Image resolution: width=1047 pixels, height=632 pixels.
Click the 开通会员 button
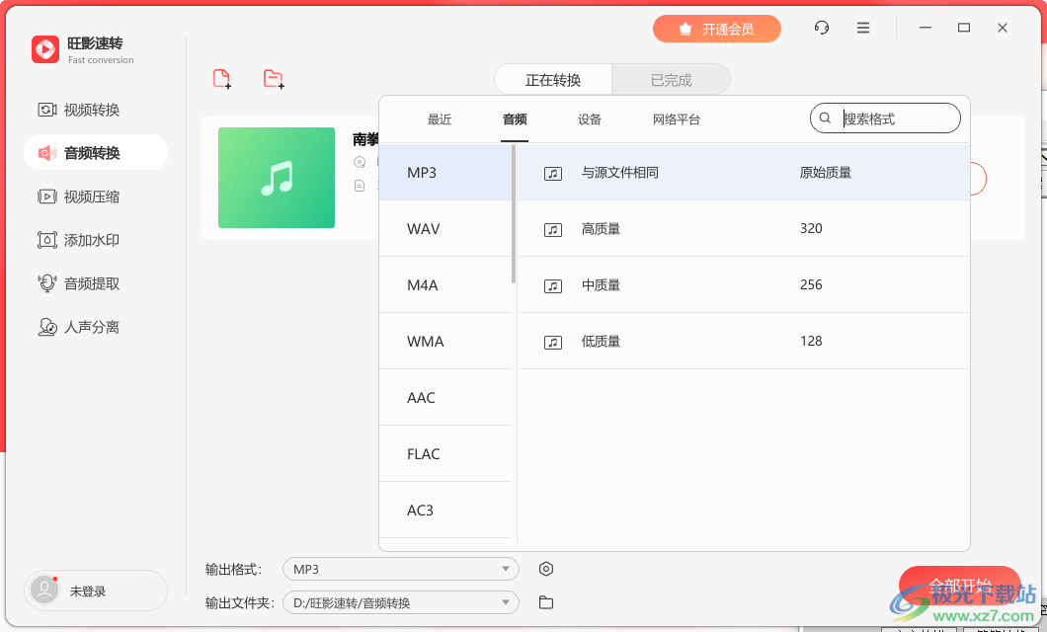(717, 29)
